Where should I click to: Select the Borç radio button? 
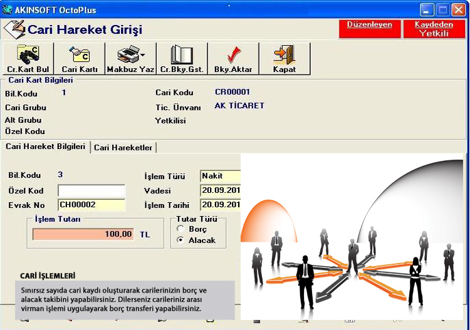tap(180, 229)
